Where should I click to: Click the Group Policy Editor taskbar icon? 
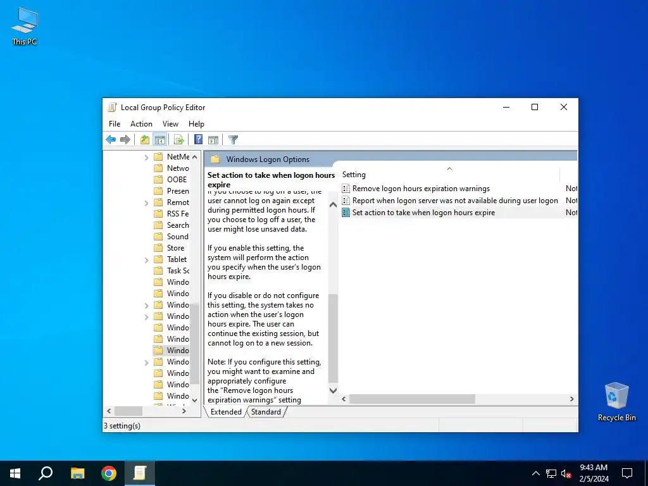pyautogui.click(x=140, y=473)
